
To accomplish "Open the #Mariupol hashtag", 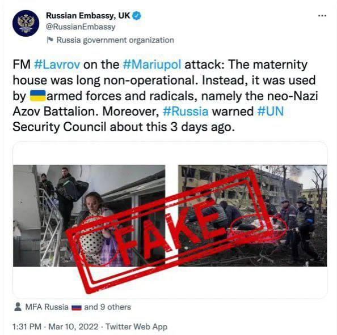I will pos(151,65).
